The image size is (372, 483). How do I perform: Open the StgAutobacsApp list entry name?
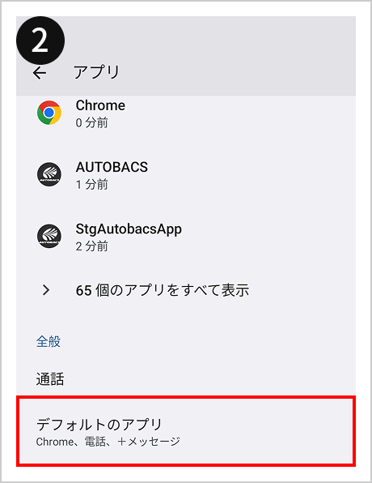coord(129,229)
